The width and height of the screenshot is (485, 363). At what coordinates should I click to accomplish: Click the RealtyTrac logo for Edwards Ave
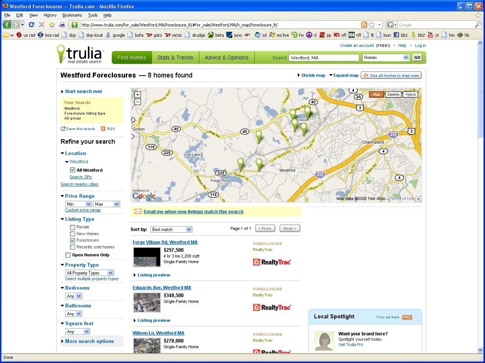coord(272,307)
